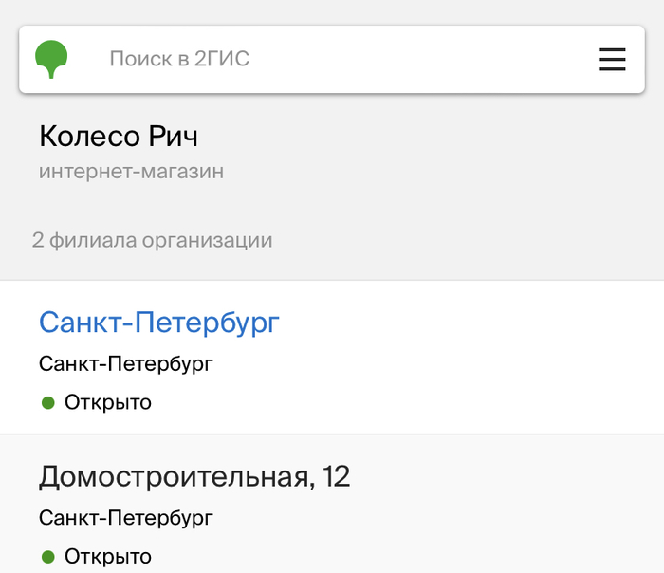Focus the Поиск в 2ГИС search field

pyautogui.click(x=179, y=59)
